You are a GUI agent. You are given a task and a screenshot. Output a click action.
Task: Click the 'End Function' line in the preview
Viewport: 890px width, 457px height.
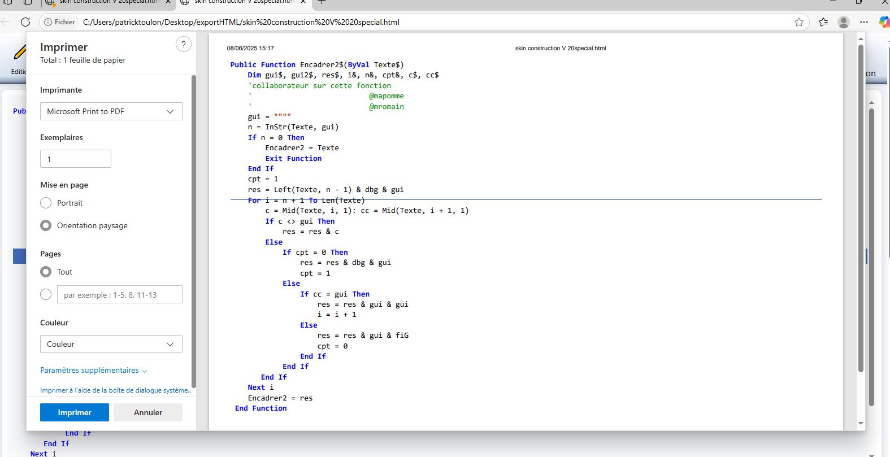click(261, 408)
